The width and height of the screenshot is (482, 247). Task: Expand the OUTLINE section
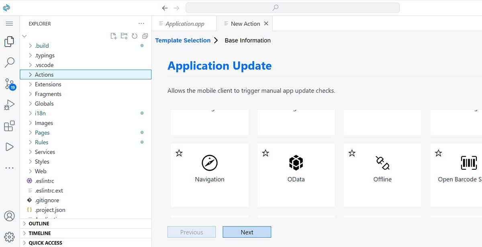tap(39, 224)
